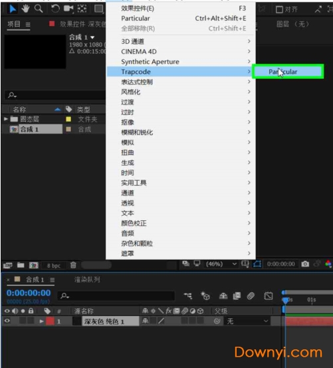
Task: Expand the CINEMA 4D submenu
Action: (181, 51)
